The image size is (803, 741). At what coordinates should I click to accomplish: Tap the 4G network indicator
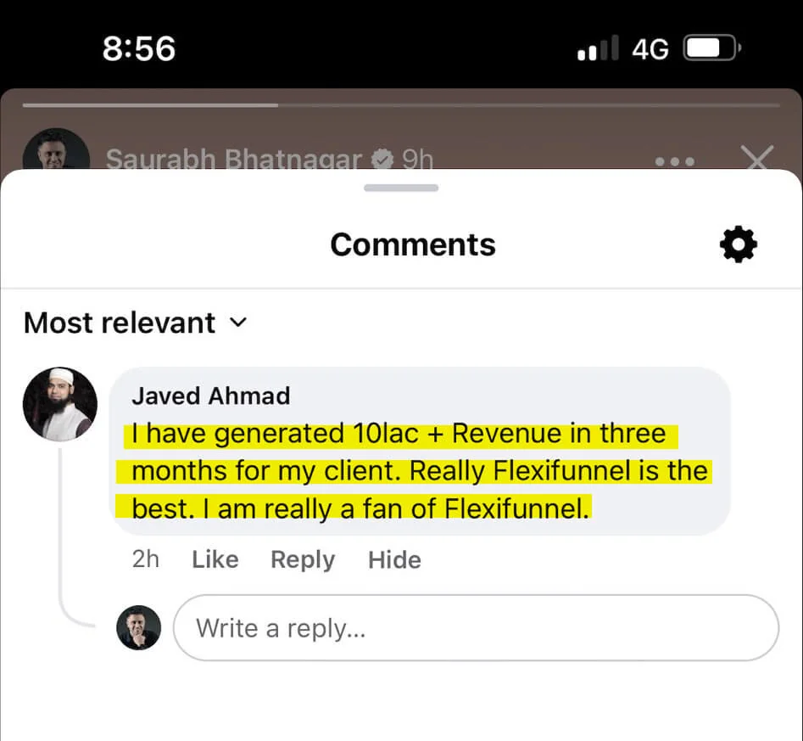coord(650,48)
